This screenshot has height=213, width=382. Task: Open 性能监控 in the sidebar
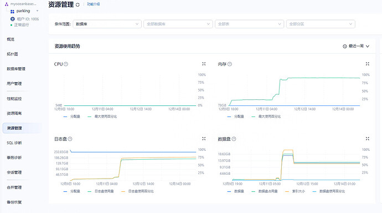click(14, 99)
